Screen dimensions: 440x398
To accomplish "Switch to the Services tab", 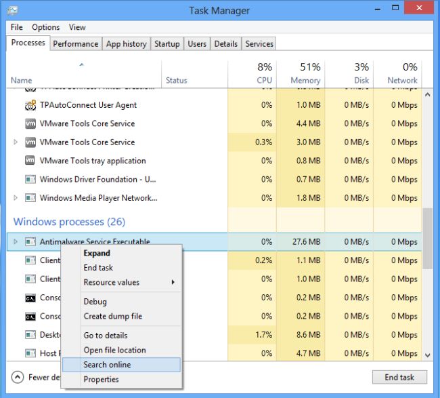I will coord(259,44).
